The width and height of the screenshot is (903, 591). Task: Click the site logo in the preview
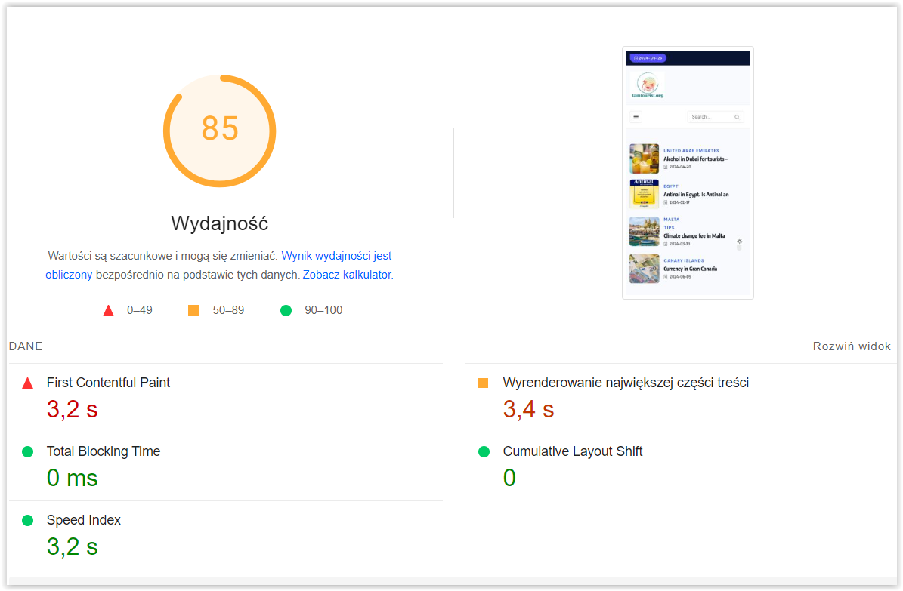click(x=648, y=85)
